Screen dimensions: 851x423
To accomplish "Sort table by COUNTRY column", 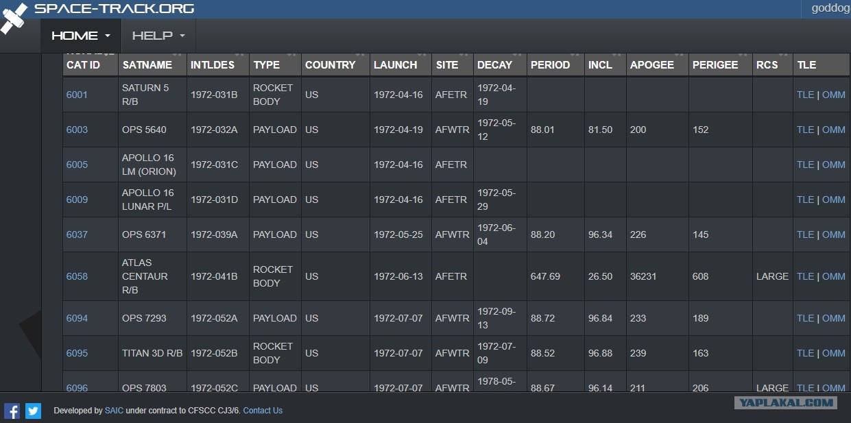I will pyautogui.click(x=335, y=64).
